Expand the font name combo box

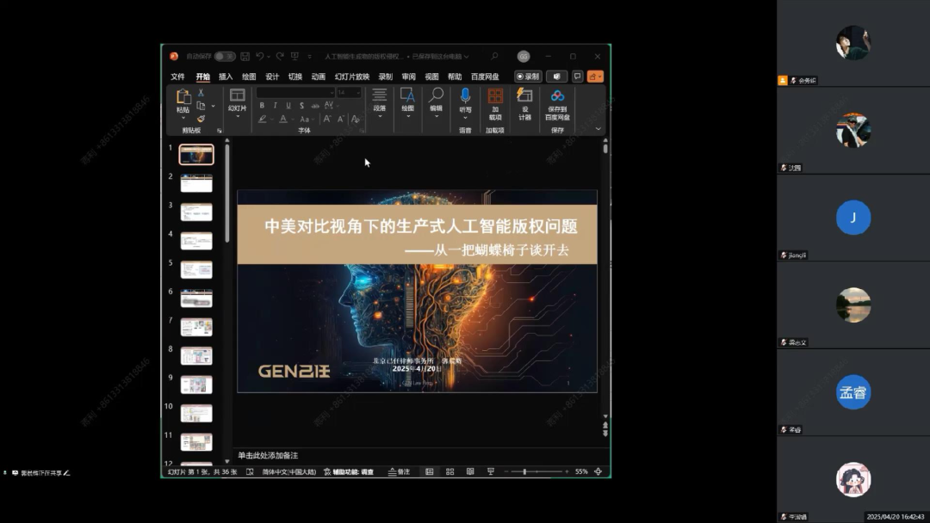(331, 93)
